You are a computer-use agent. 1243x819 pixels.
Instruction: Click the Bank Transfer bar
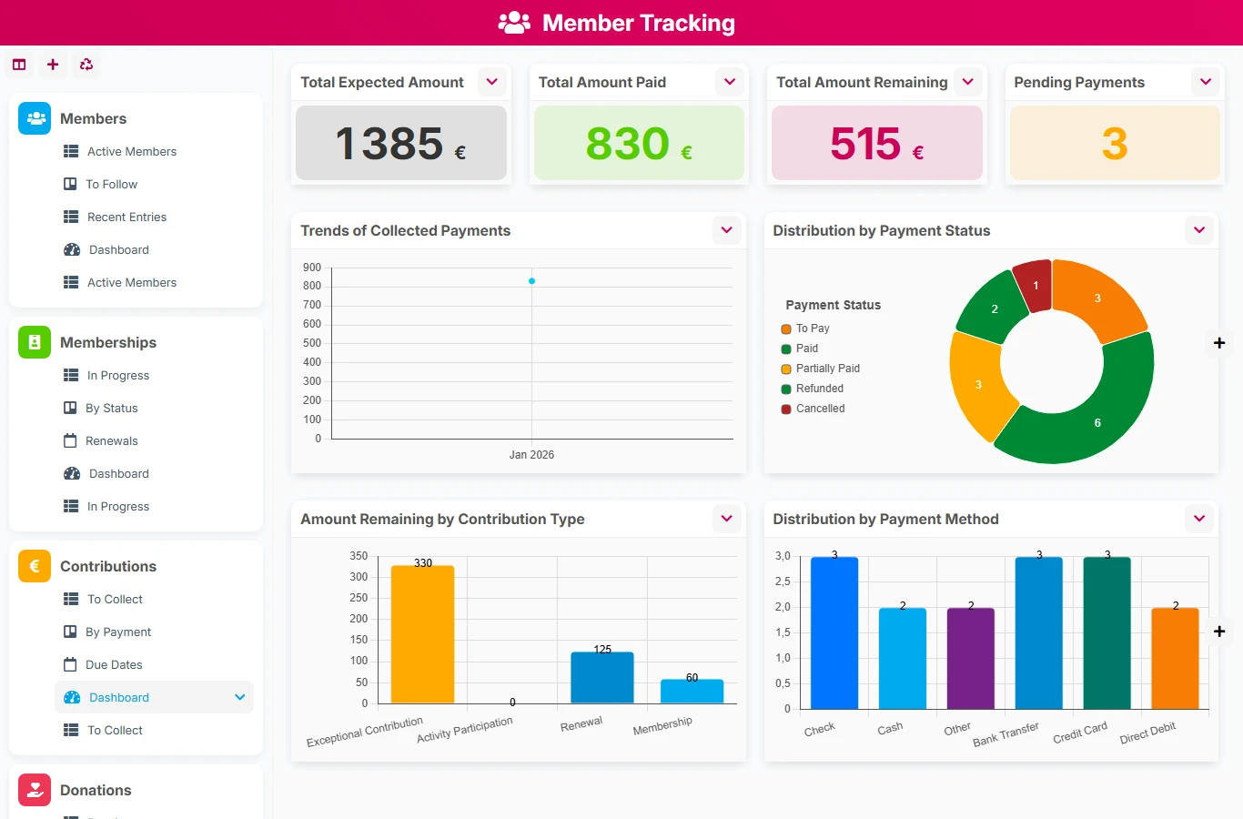point(1039,632)
